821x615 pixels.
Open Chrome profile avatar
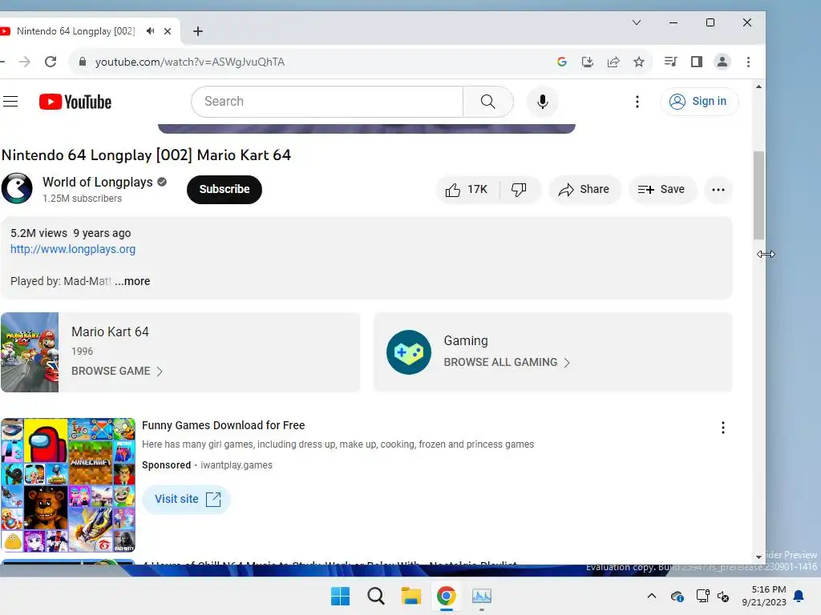(722, 62)
